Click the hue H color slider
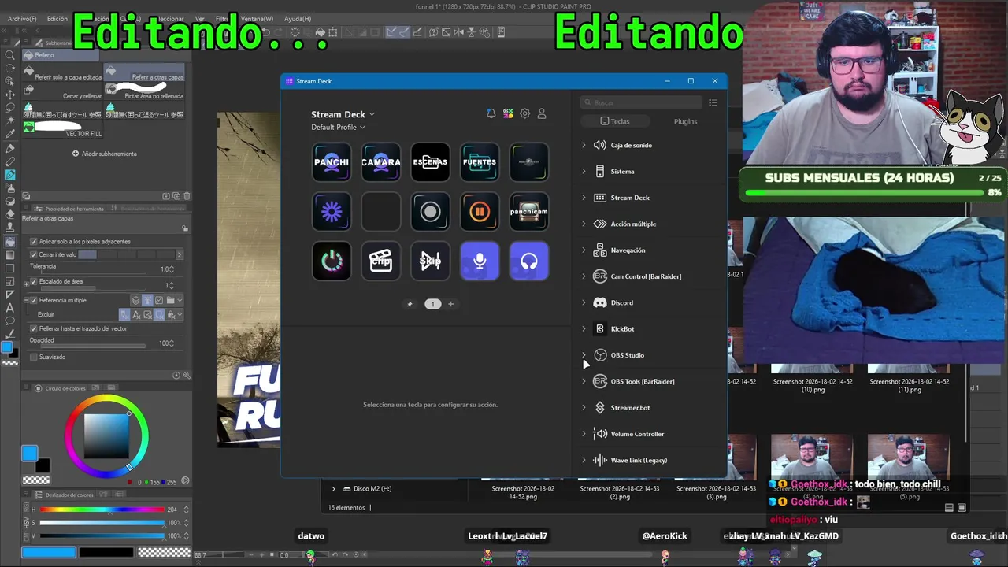The width and height of the screenshot is (1008, 567). 102,510
